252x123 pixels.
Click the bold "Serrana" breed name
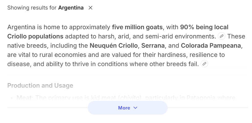[x=153, y=46]
